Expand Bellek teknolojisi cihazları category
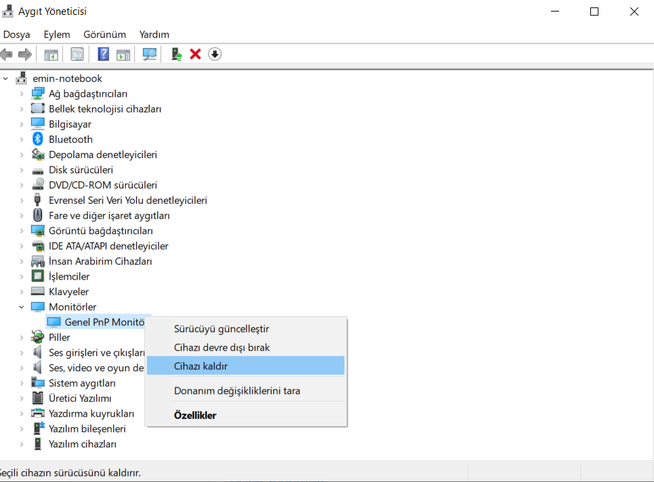The image size is (654, 482). point(22,109)
